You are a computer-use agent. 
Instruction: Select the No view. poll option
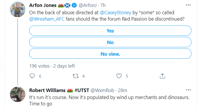point(110,54)
